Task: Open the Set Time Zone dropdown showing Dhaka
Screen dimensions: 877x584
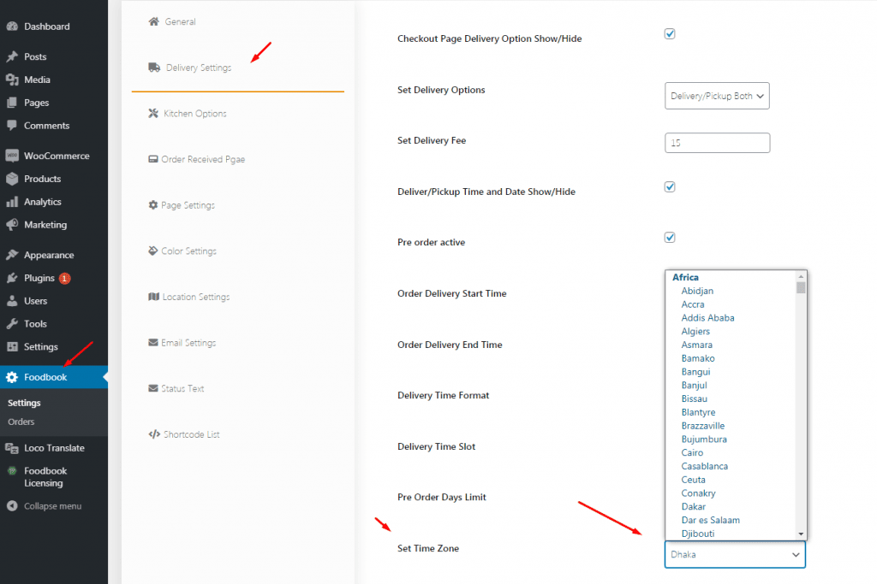Action: (735, 555)
